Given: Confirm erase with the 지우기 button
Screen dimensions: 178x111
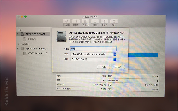Looking at the screenshot, I should (118, 67).
